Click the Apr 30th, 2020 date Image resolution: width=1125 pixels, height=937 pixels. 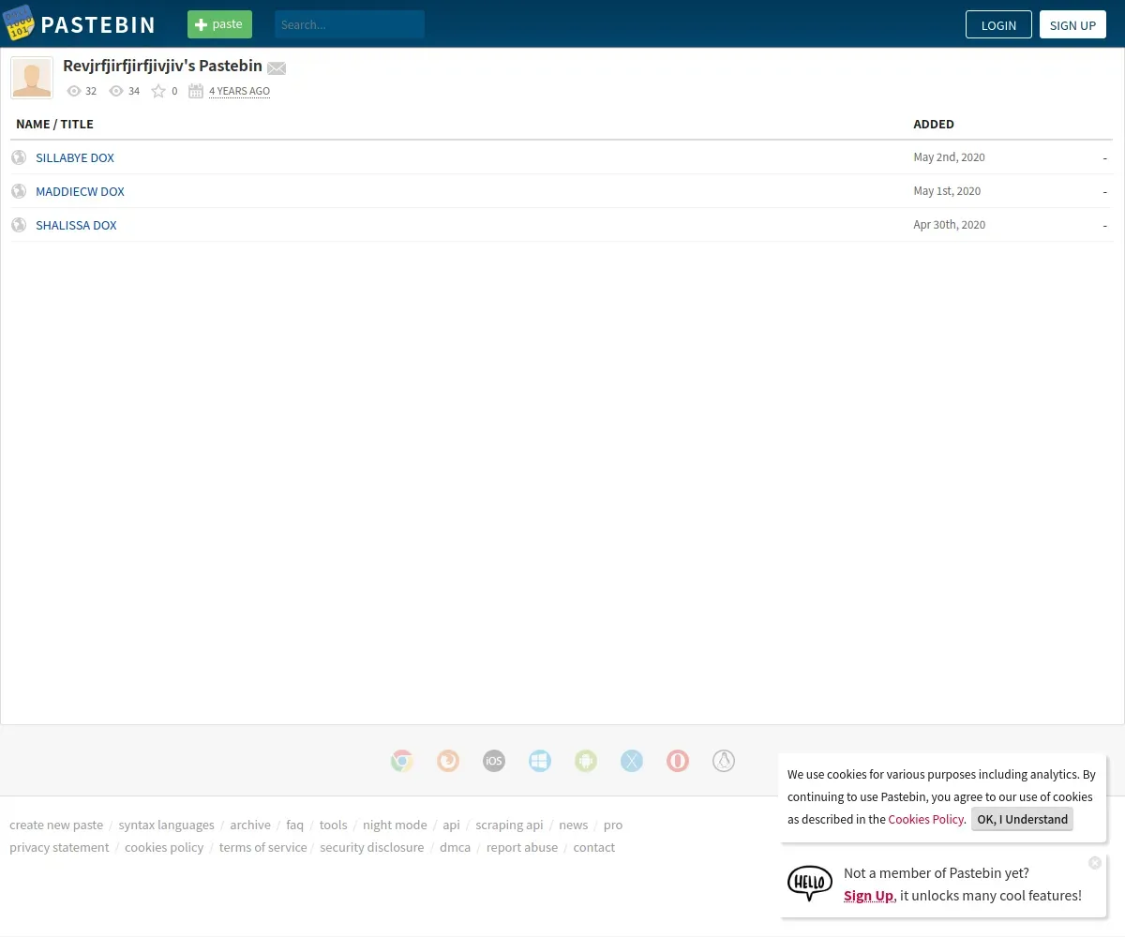tap(950, 225)
